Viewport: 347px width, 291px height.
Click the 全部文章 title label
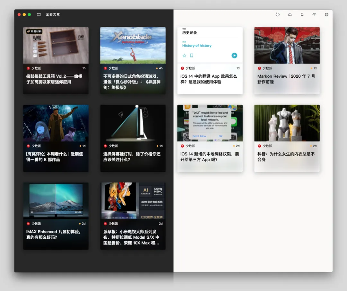click(53, 14)
